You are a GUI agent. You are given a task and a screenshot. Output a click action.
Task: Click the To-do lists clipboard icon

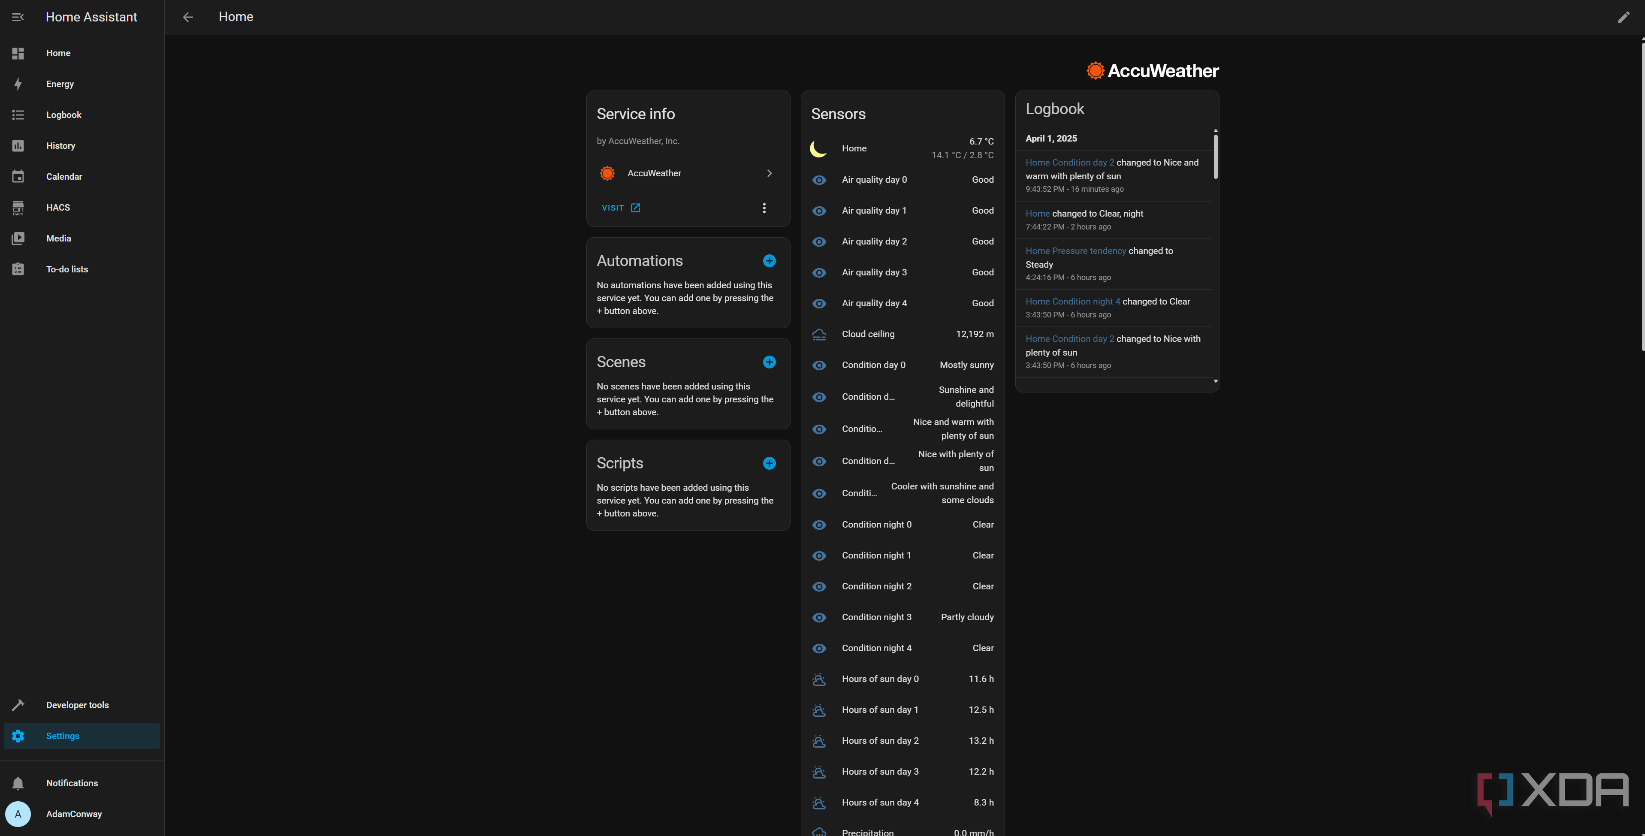point(18,269)
